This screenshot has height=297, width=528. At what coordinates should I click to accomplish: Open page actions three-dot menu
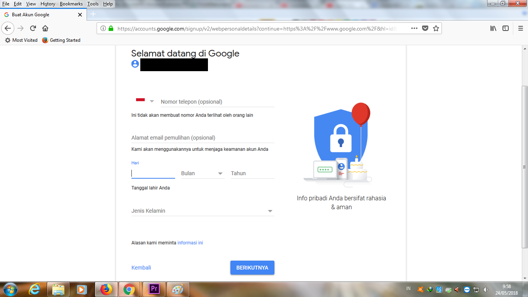coord(414,28)
